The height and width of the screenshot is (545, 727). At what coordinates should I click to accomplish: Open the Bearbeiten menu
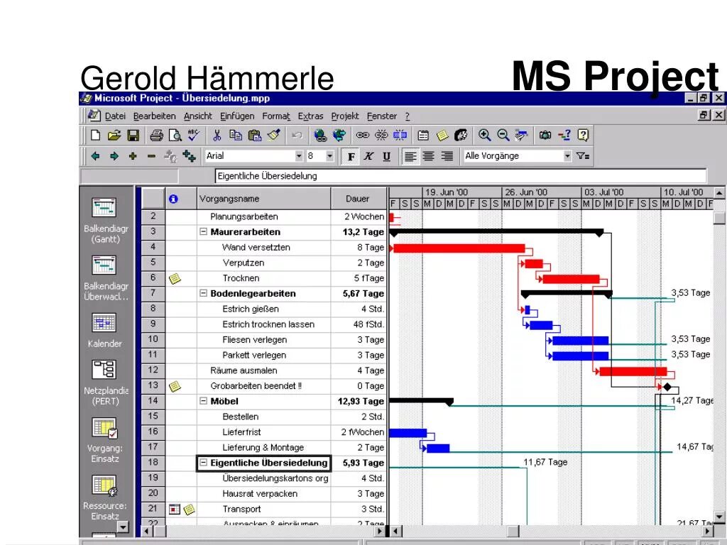(x=154, y=116)
